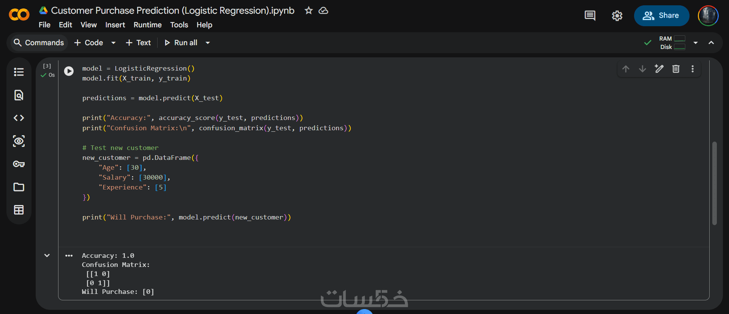The image size is (729, 314).
Task: Run the logistic regression code cell
Action: coord(69,71)
